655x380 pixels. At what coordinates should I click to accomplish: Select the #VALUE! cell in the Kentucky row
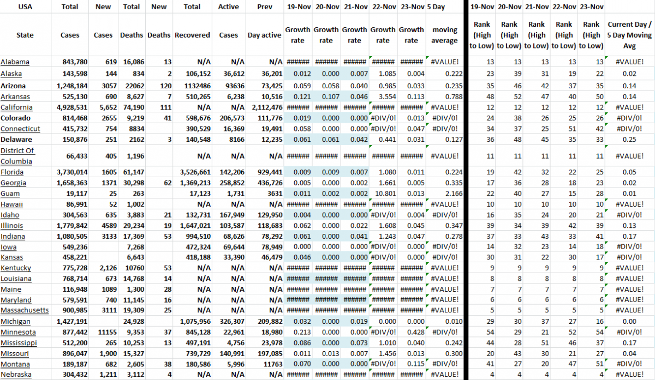pyautogui.click(x=444, y=268)
